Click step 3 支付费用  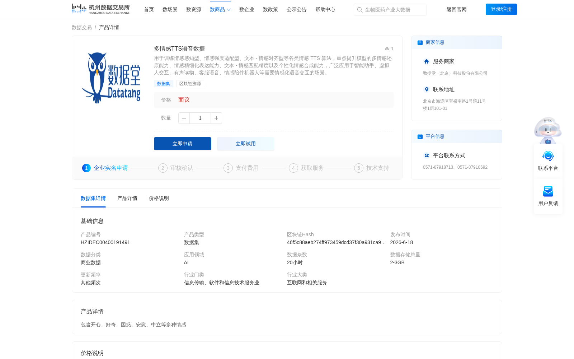click(x=241, y=168)
